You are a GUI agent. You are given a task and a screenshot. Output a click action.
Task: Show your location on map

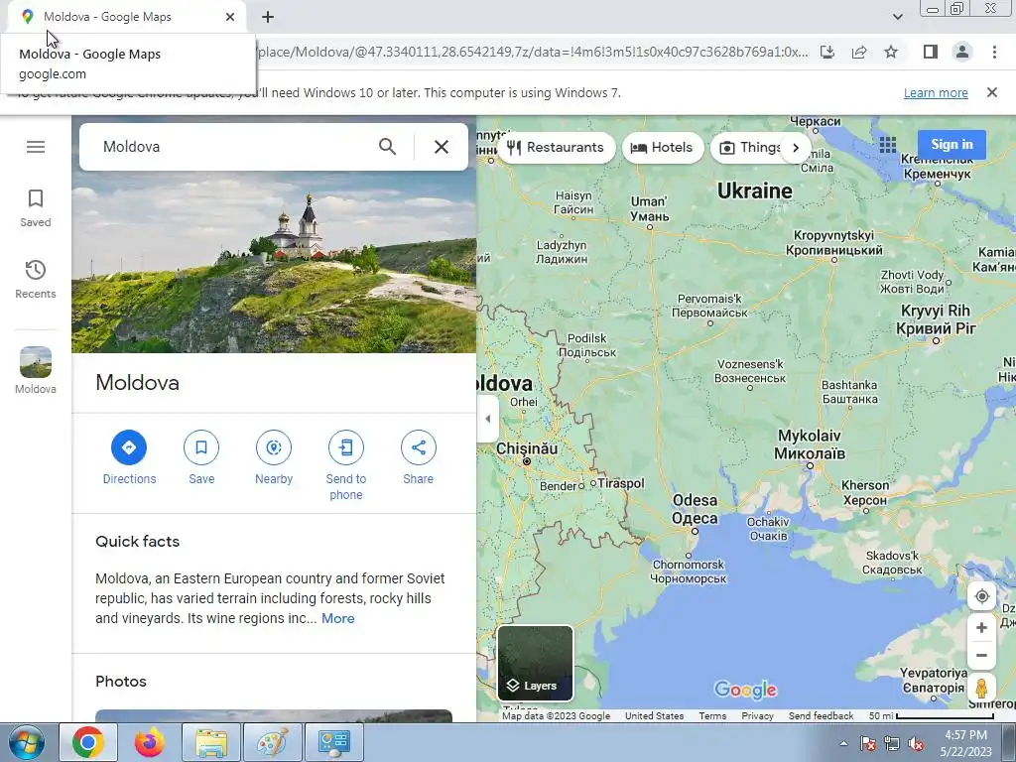coord(981,596)
